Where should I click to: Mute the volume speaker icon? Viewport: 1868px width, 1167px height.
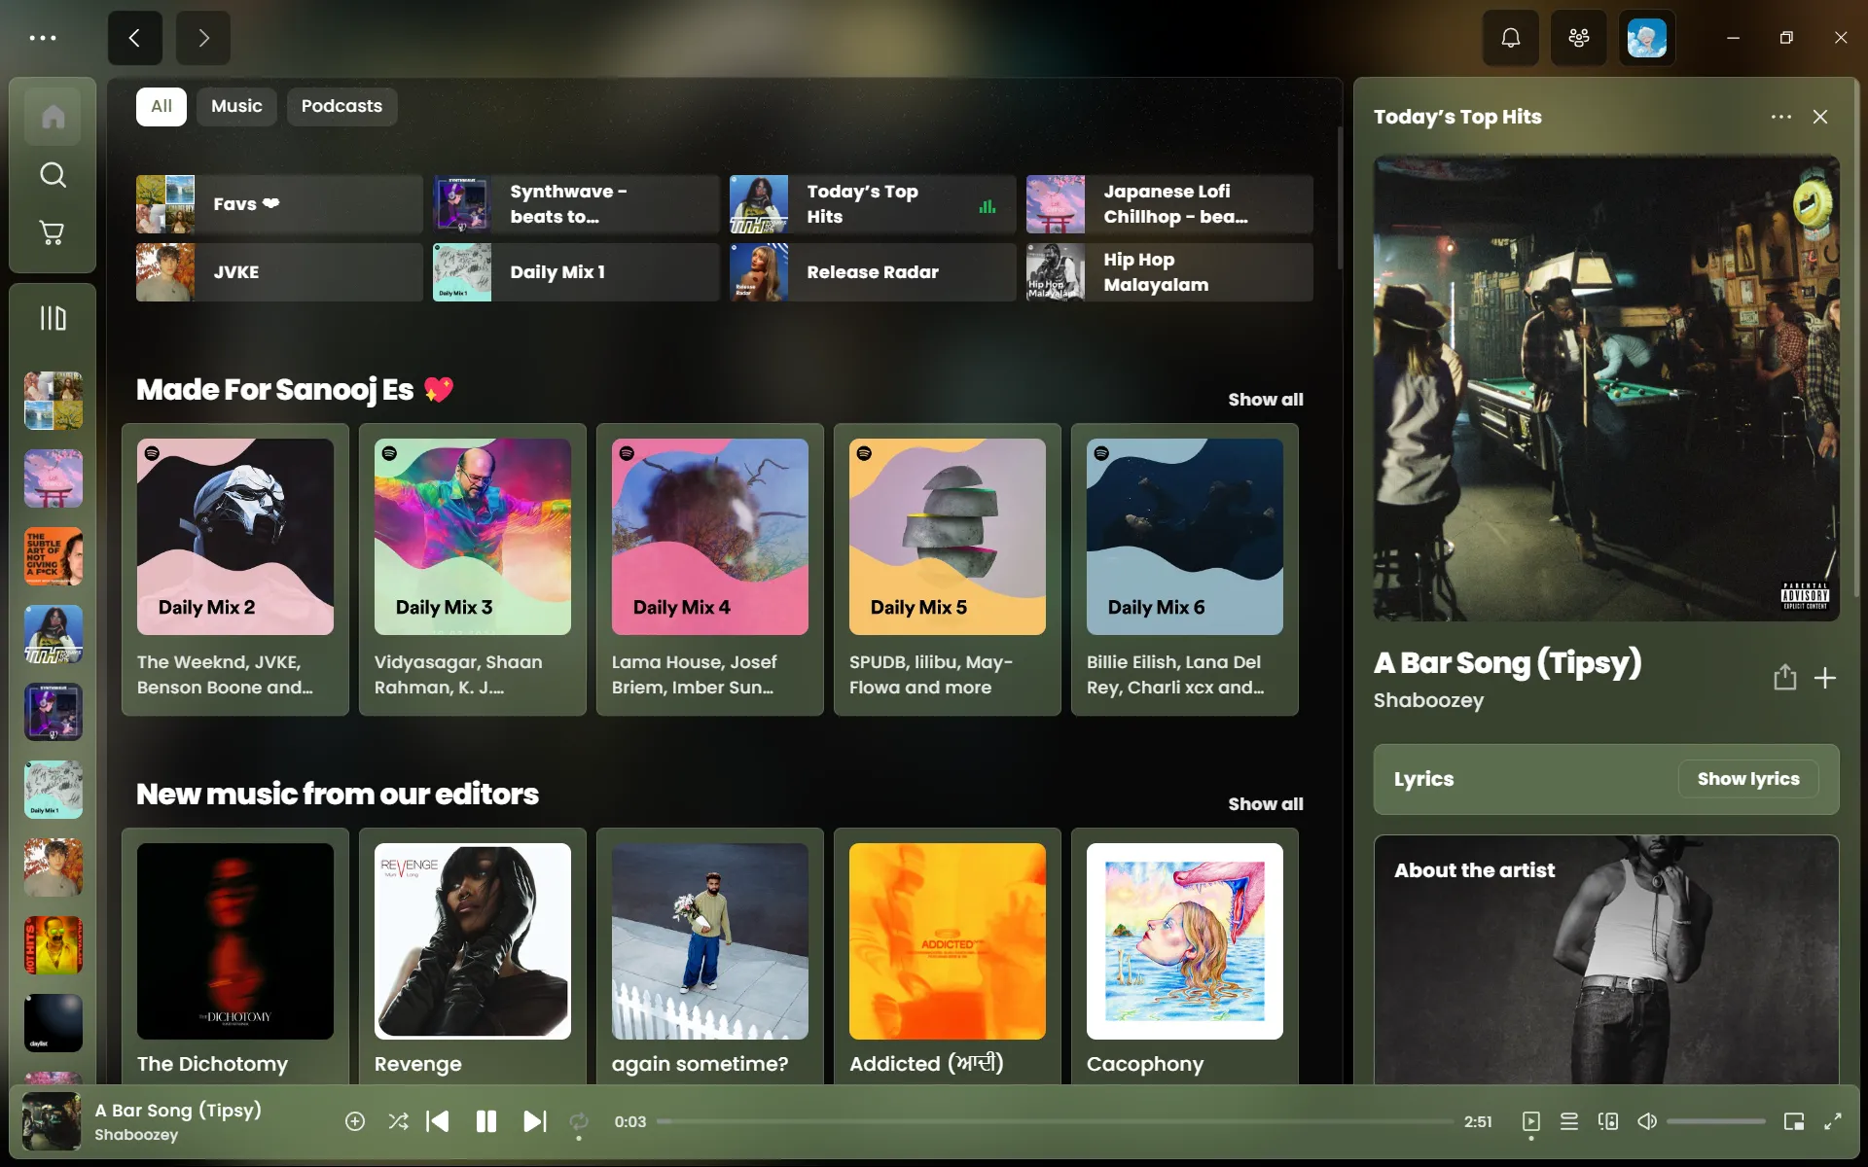1647,1121
